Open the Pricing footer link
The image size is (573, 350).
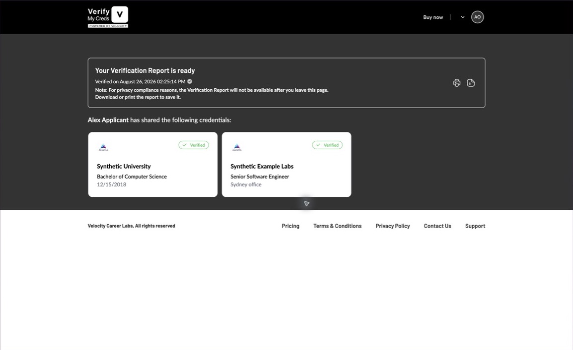coord(290,226)
